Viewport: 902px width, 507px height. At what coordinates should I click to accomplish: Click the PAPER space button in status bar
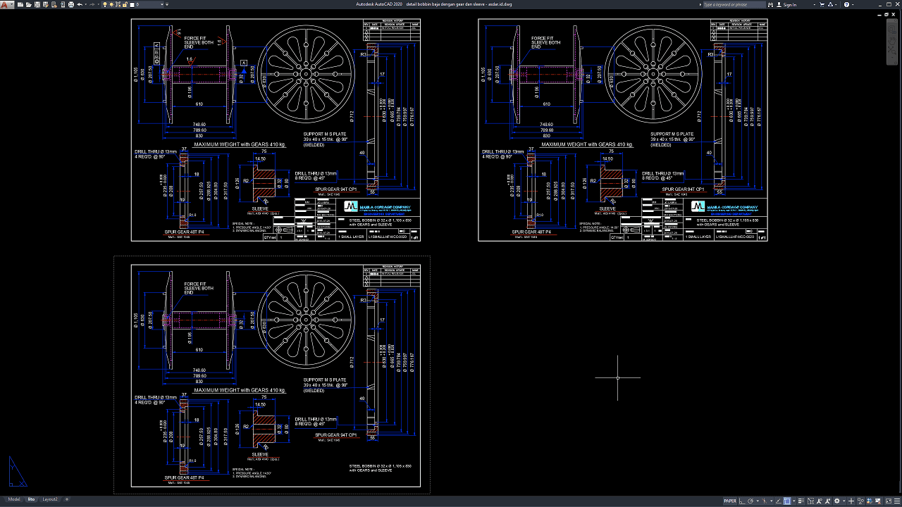pyautogui.click(x=730, y=501)
